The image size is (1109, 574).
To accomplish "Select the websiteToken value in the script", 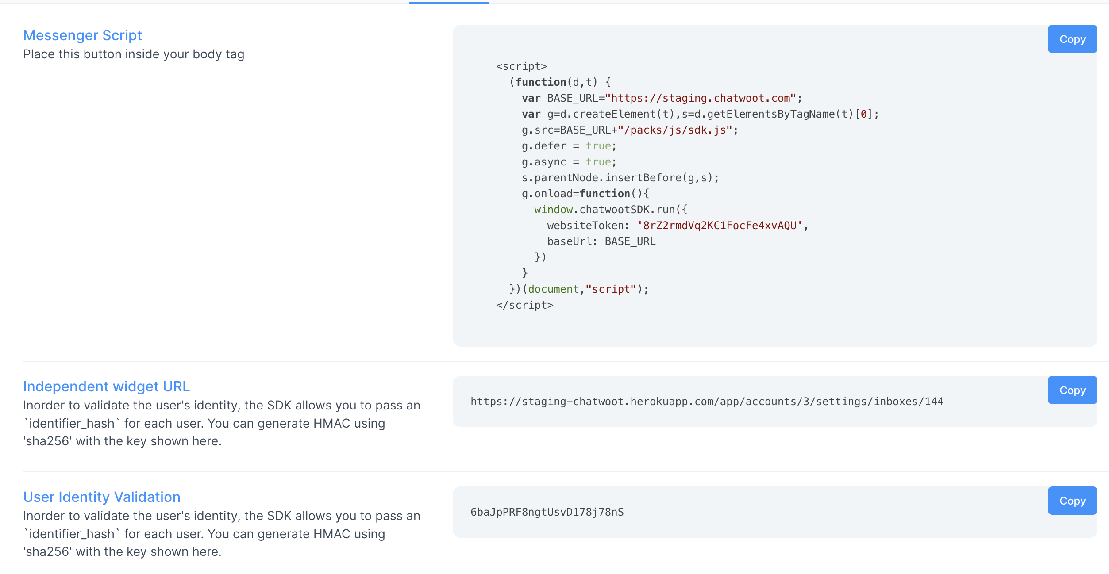I will coord(721,225).
